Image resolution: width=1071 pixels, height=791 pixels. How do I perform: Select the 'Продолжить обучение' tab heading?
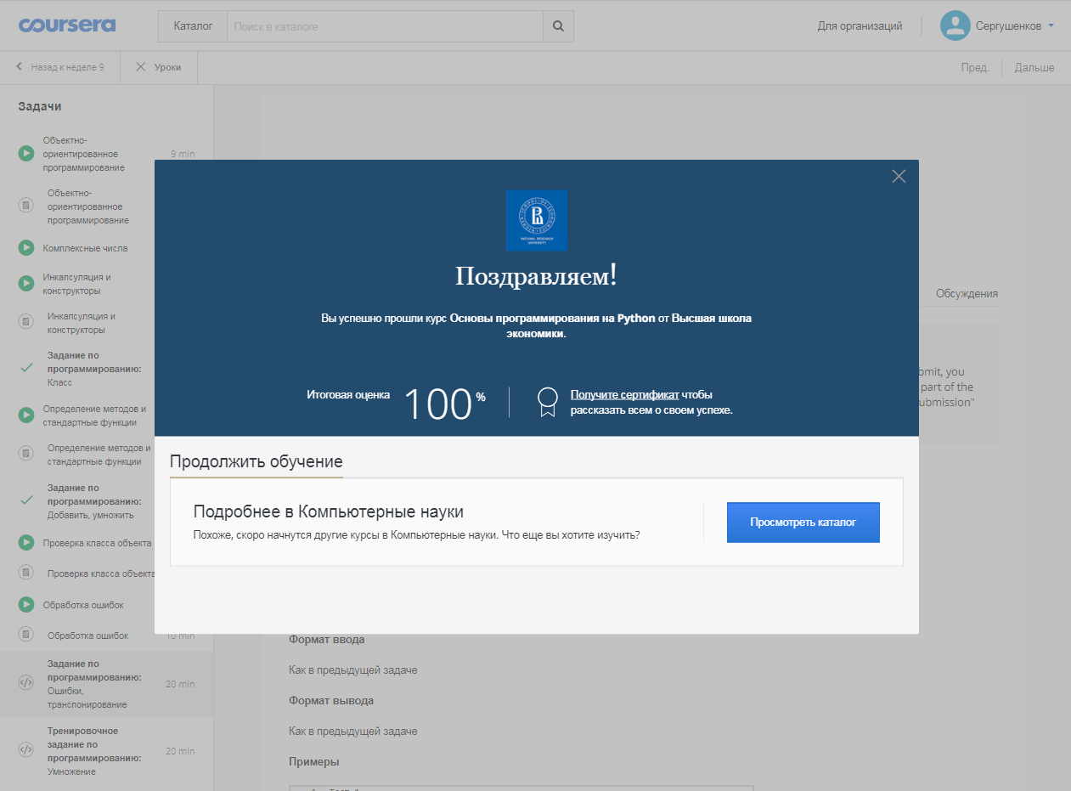click(256, 462)
